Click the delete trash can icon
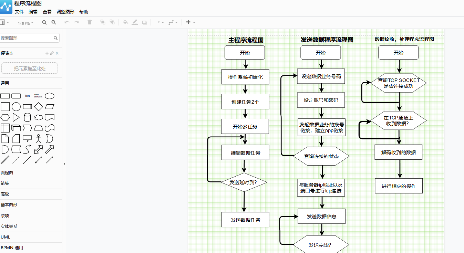The image size is (464, 253). click(x=90, y=22)
